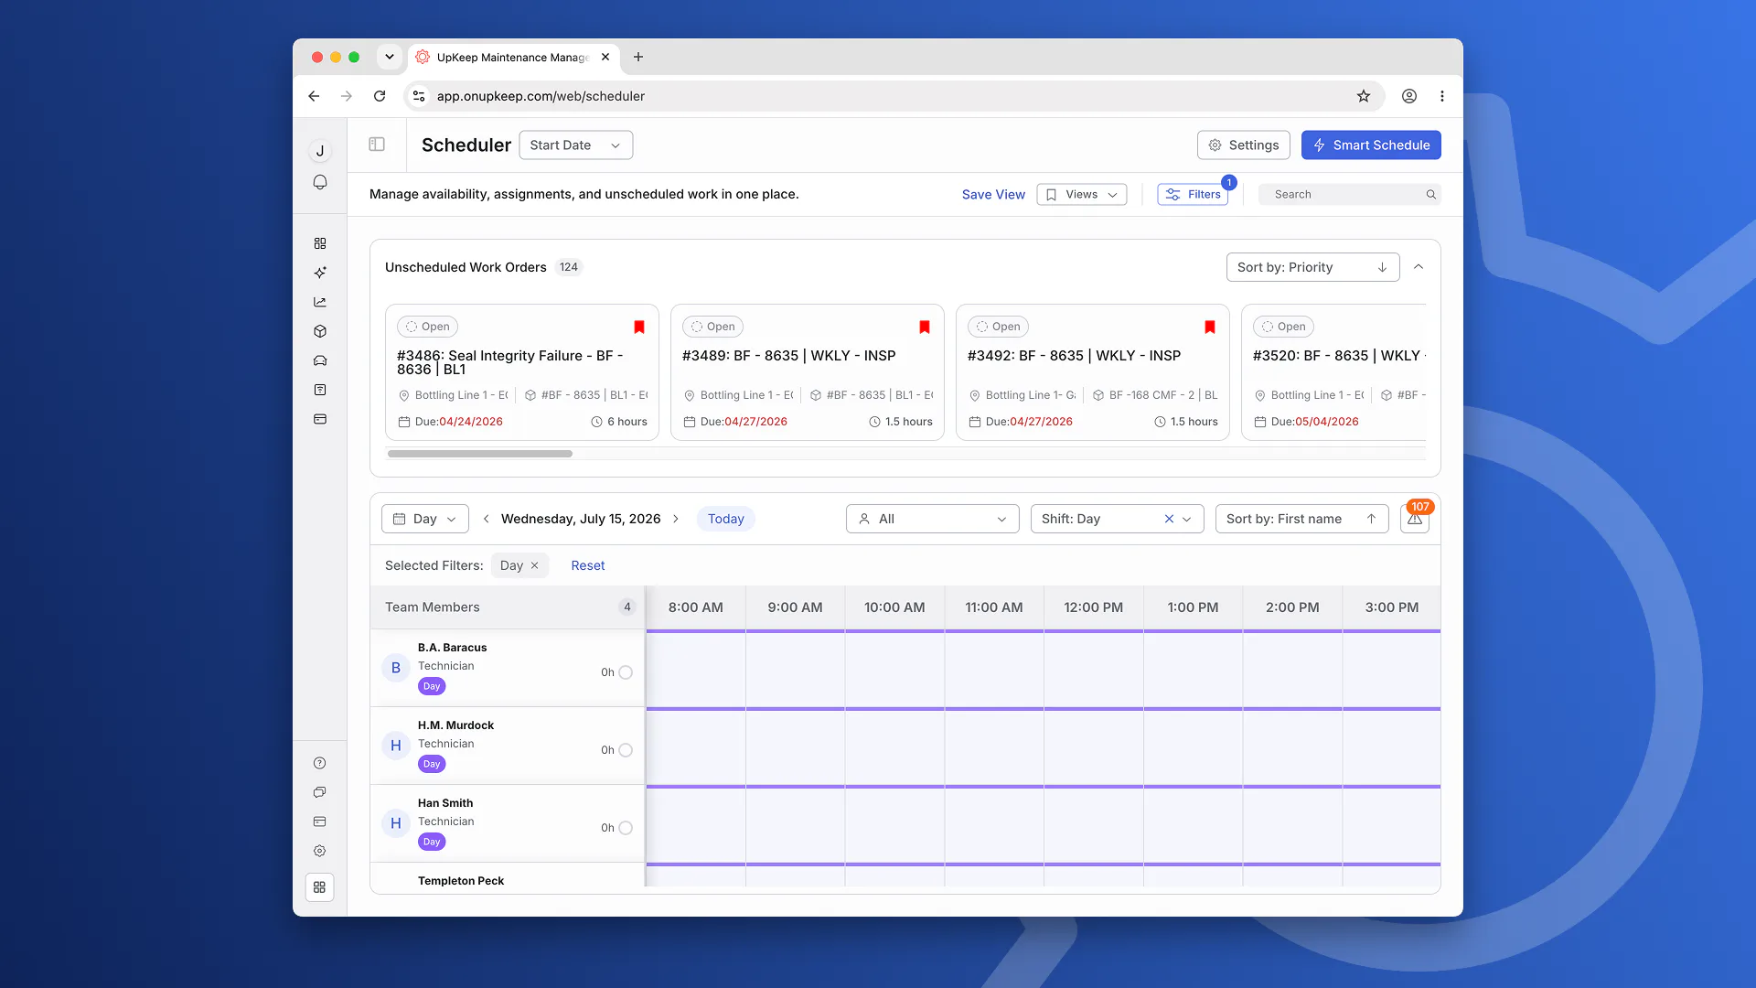Go to the previous day with the left arrow
Viewport: 1756px width, 988px height.
tap(487, 519)
